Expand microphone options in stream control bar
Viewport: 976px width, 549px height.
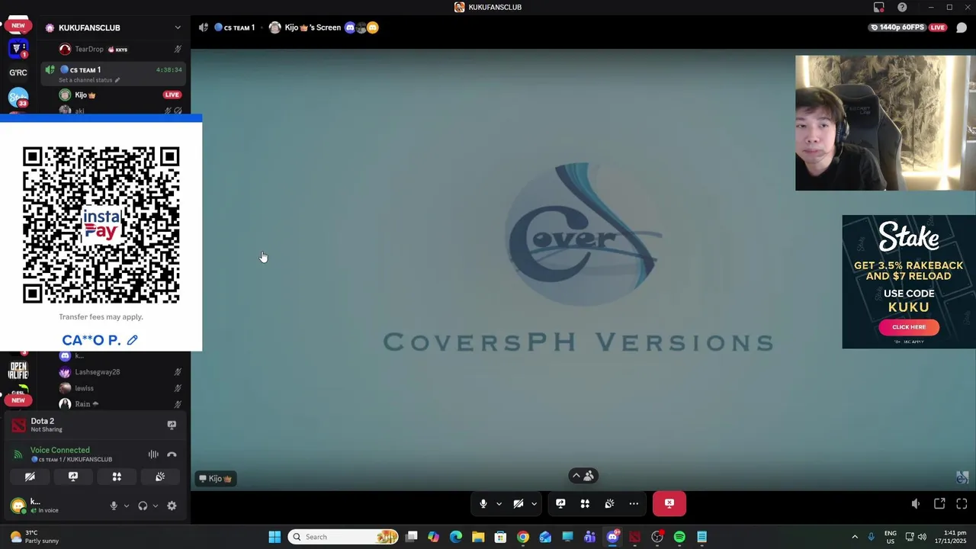point(499,503)
